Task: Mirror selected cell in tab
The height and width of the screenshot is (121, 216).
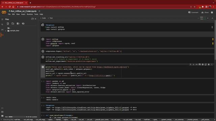Action: (206, 64)
